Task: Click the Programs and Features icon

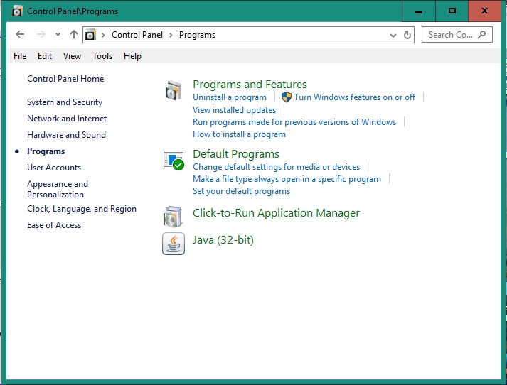Action: (x=174, y=90)
